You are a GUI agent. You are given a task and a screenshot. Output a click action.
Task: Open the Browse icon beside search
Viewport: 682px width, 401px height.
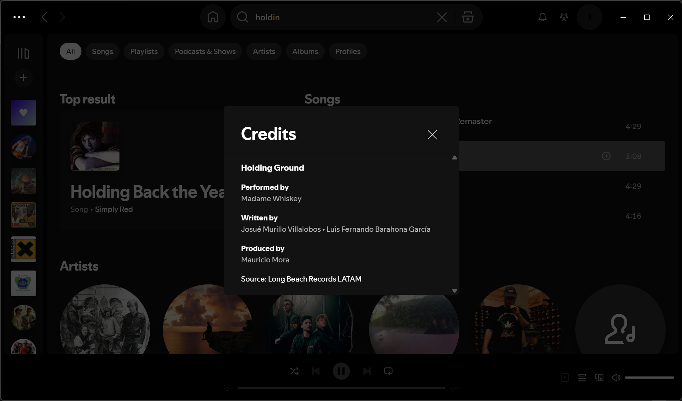pos(468,17)
